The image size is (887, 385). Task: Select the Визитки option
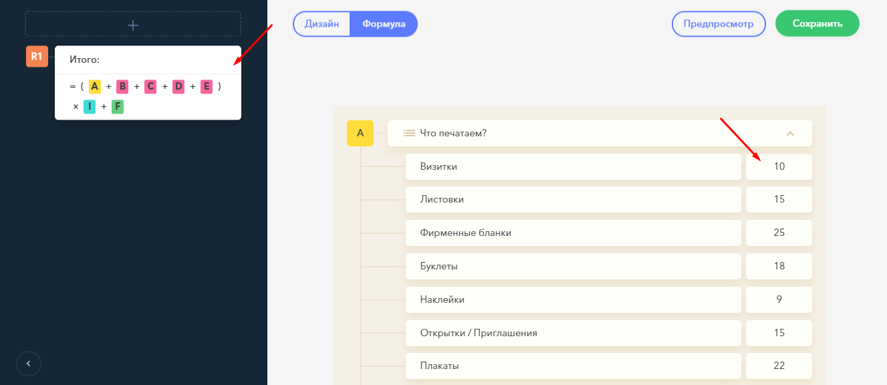click(574, 166)
